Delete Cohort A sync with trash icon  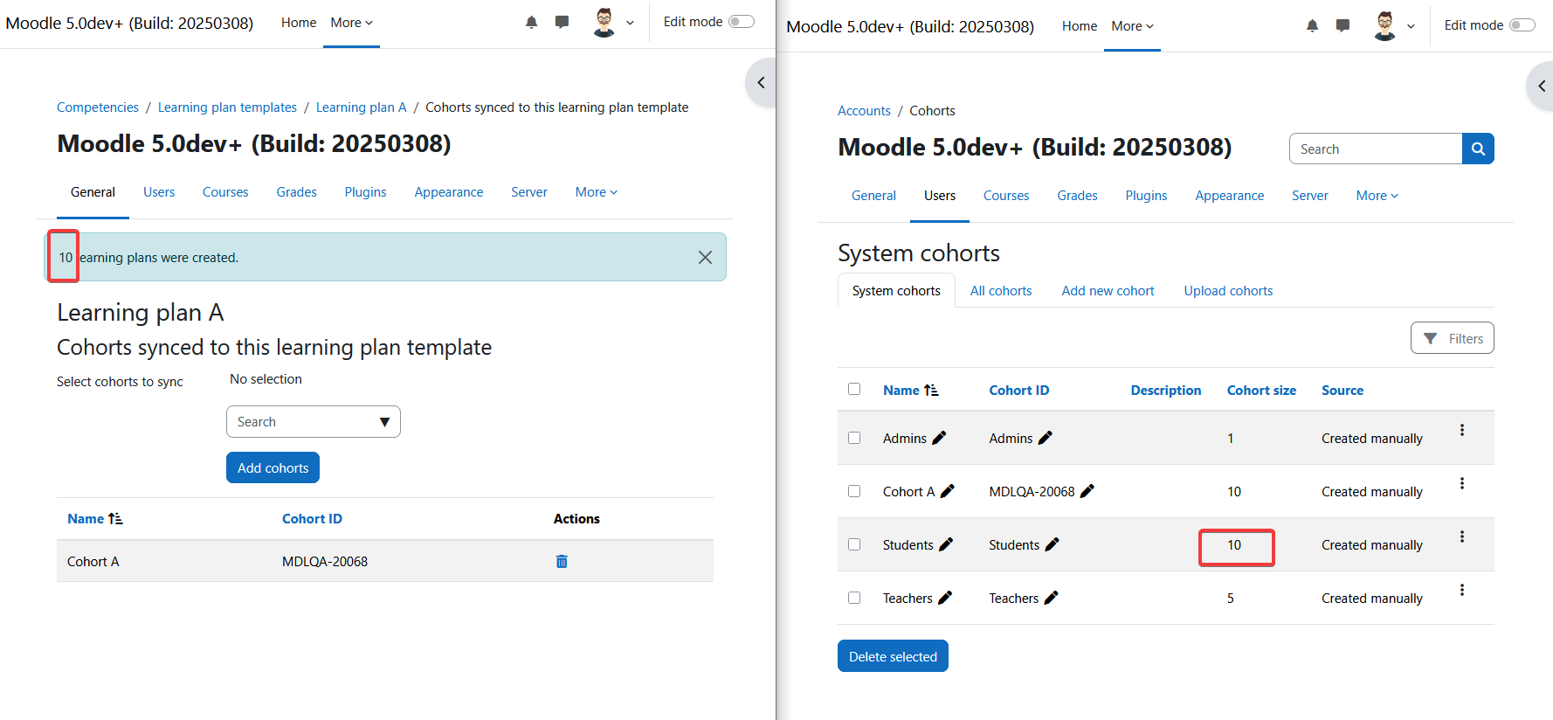(562, 561)
